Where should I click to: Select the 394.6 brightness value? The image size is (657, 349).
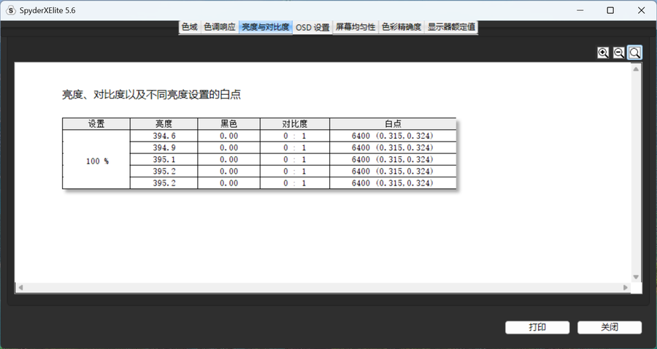coord(164,136)
